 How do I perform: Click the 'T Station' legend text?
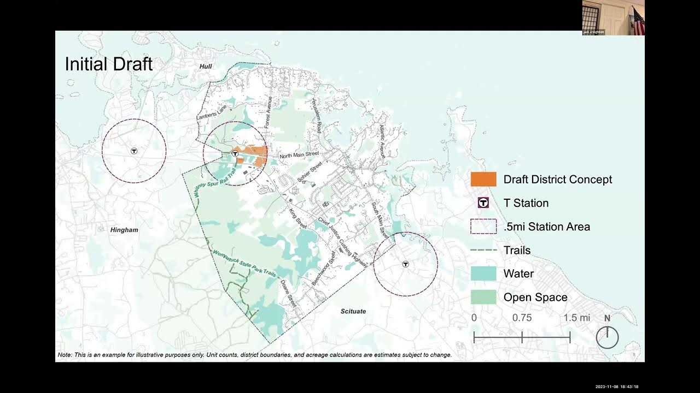(526, 203)
